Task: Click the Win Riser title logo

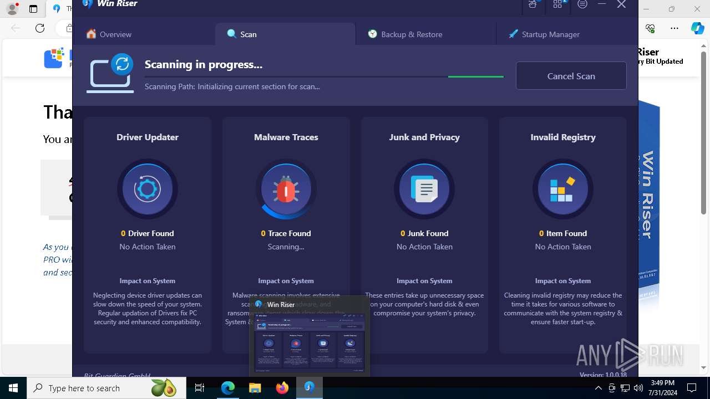Action: tap(88, 3)
